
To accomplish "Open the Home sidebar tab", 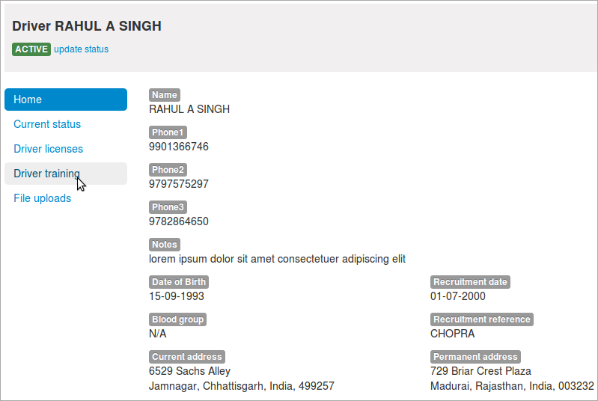I will click(x=66, y=100).
